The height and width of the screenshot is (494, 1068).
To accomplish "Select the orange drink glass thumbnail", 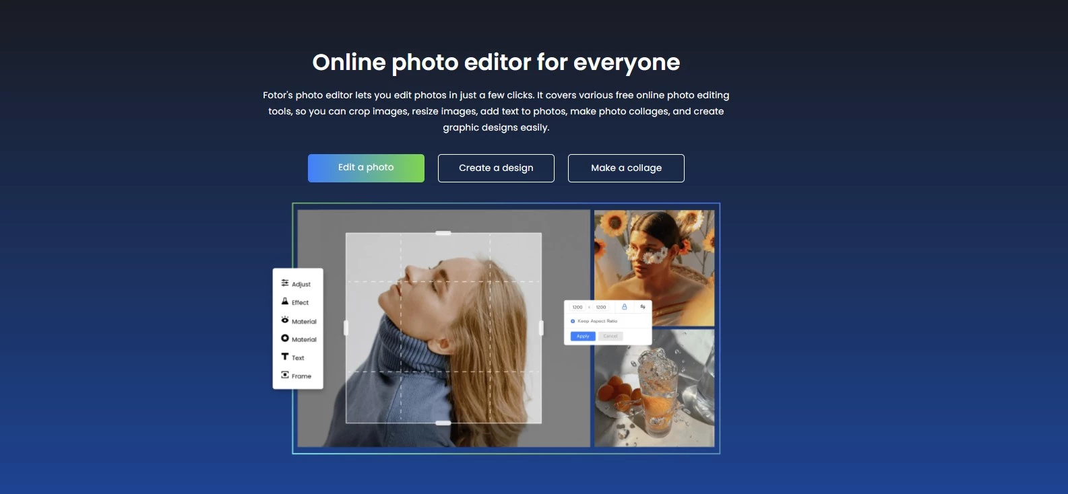I will tap(654, 388).
